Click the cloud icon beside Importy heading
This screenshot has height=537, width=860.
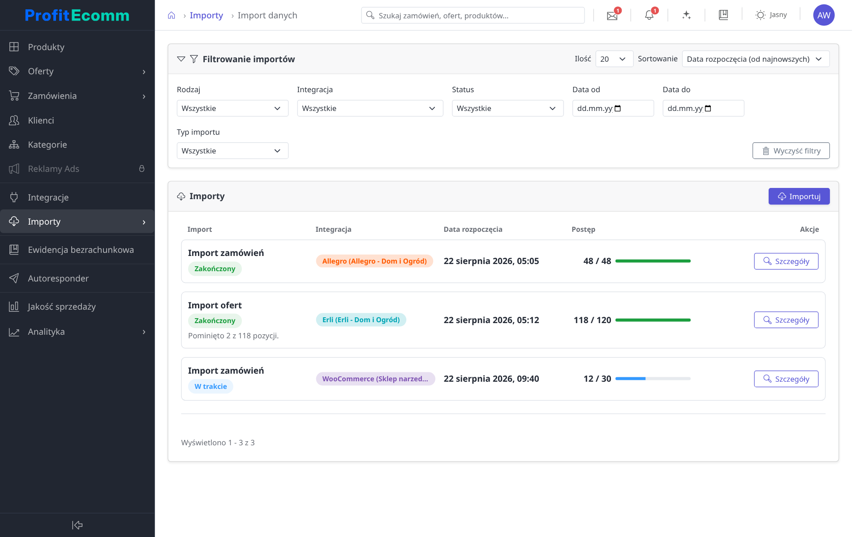tap(181, 196)
